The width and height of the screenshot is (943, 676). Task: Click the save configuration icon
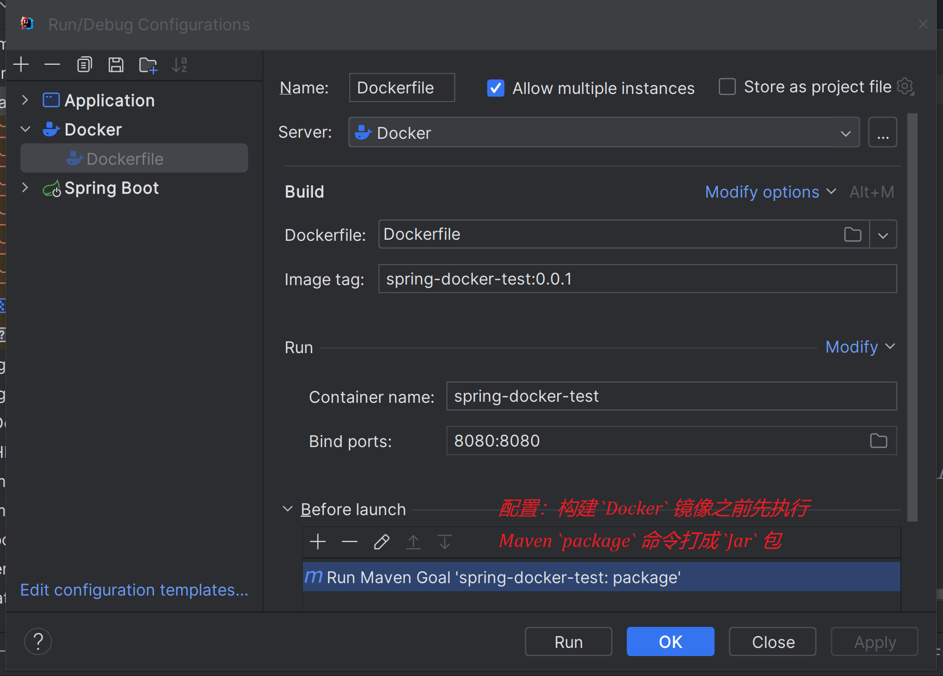coord(116,65)
